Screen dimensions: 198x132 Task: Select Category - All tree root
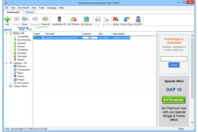pyautogui.click(x=20, y=63)
